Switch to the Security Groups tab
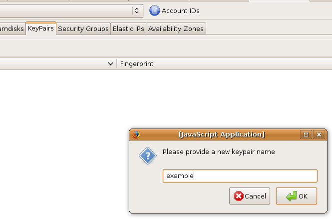 tap(83, 29)
